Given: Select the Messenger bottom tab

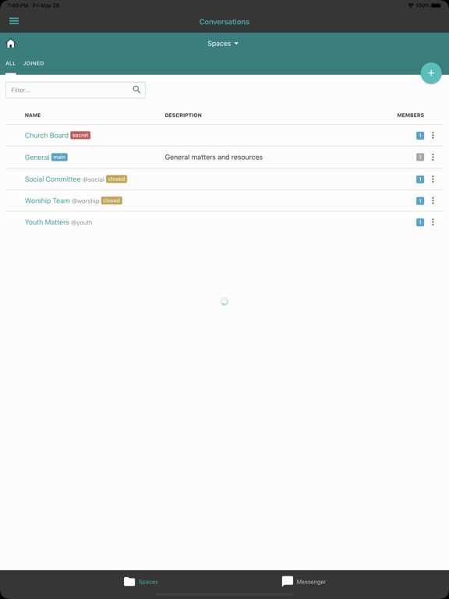Looking at the screenshot, I should [x=304, y=582].
